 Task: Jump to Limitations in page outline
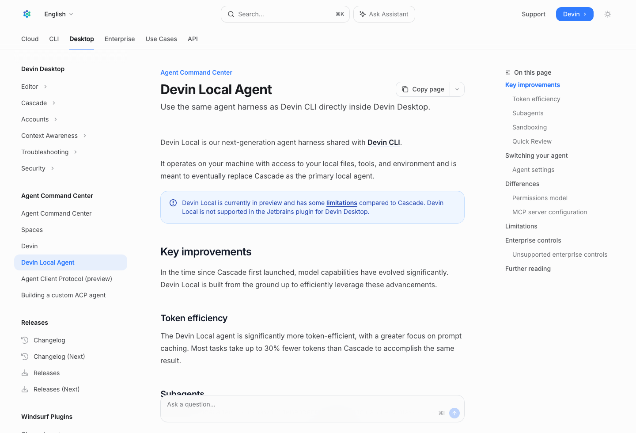[x=521, y=226]
